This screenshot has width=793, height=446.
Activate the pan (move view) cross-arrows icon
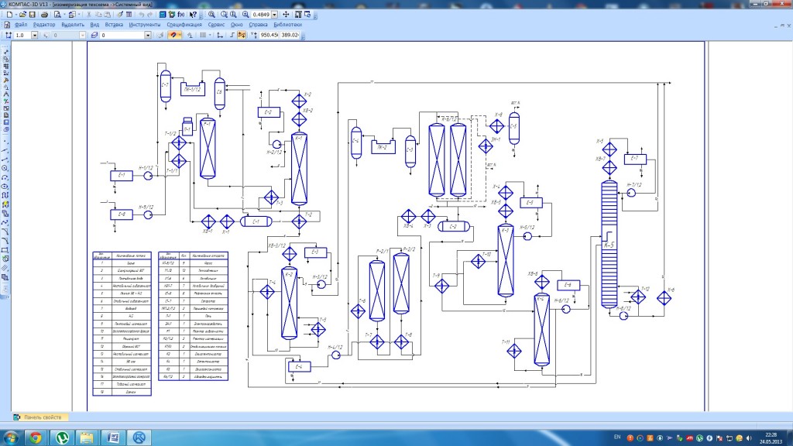point(286,15)
